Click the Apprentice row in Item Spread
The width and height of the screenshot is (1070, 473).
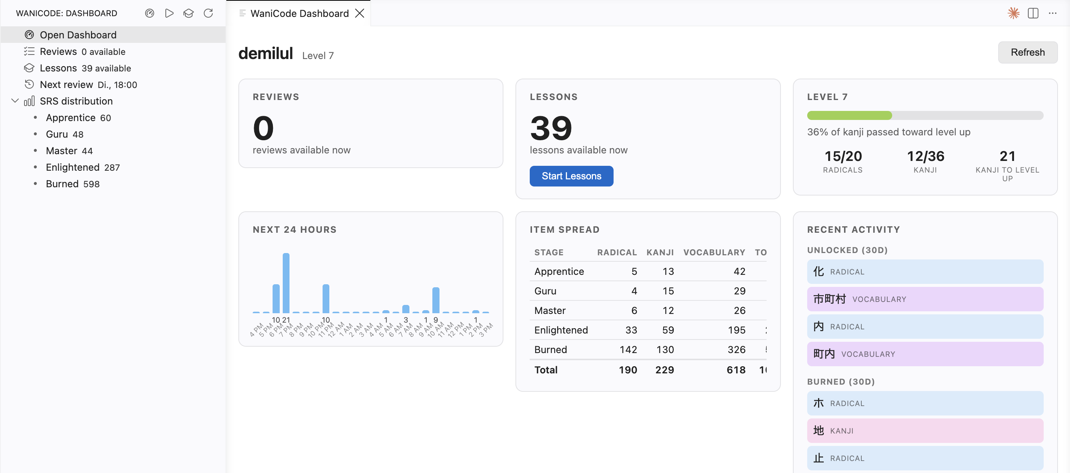648,271
